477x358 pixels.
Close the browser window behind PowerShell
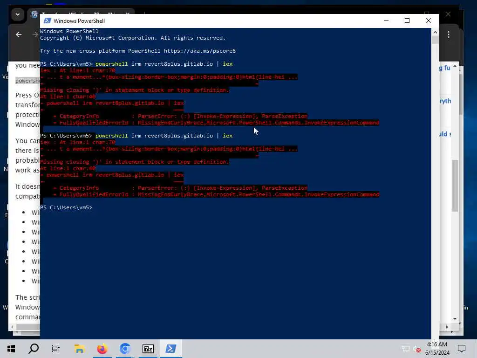pos(448,14)
